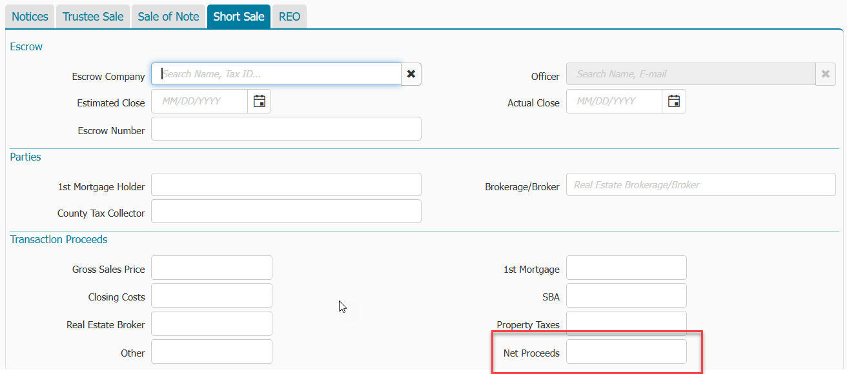This screenshot has width=847, height=374.
Task: Focus the Brokerage/Broker input
Action: click(700, 185)
